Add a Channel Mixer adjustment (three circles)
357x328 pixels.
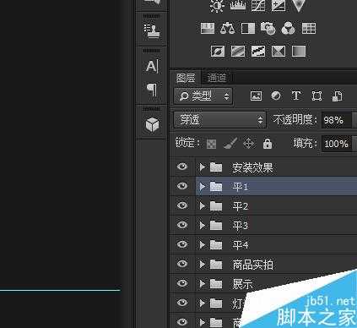click(x=289, y=28)
